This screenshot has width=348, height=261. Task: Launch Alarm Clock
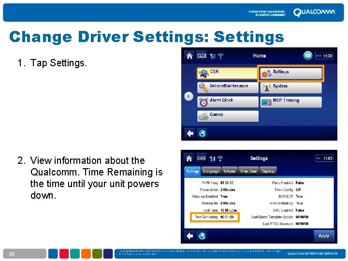click(228, 102)
